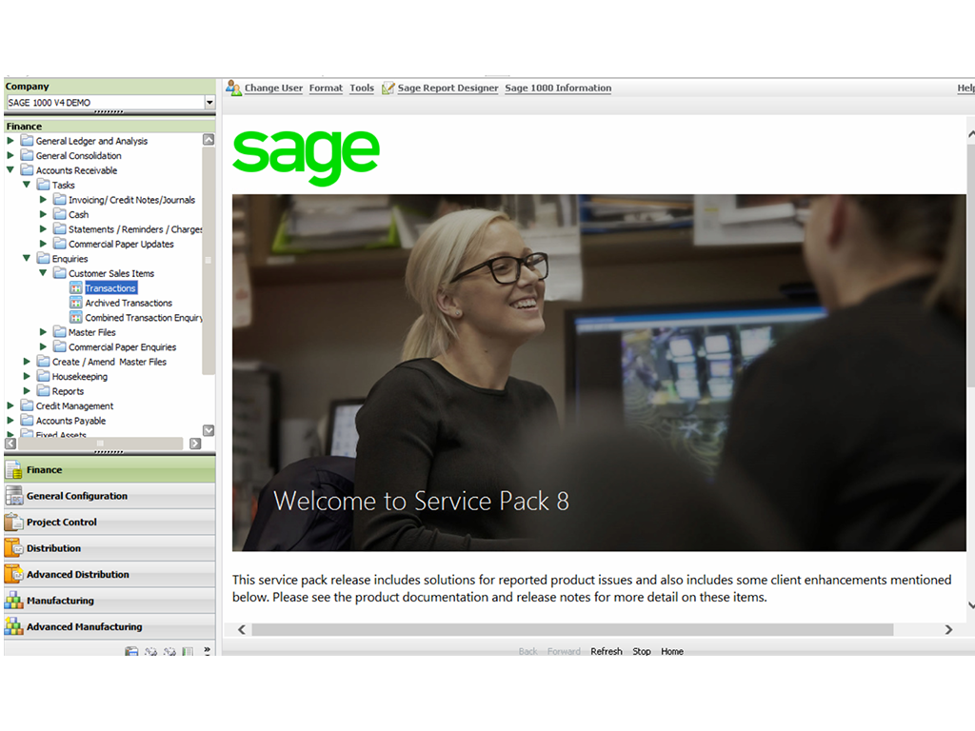Image resolution: width=975 pixels, height=731 pixels.
Task: Click the Transactions enquiry icon
Action: point(76,288)
